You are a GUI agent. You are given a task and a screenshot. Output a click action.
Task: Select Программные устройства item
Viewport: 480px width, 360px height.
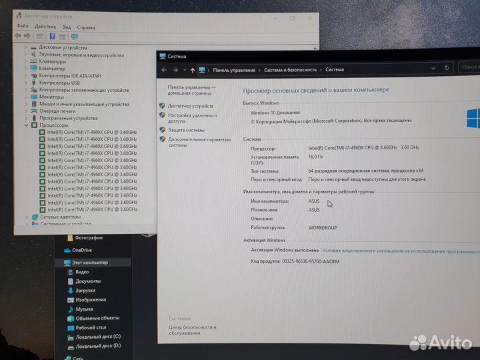pos(69,118)
